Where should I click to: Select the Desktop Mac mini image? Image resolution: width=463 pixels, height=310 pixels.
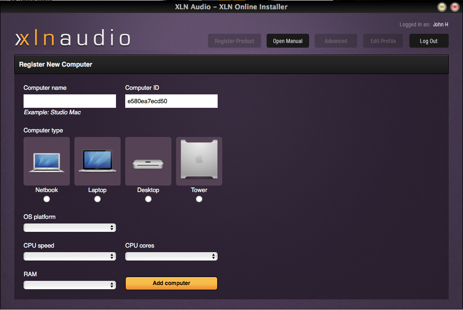coord(148,161)
